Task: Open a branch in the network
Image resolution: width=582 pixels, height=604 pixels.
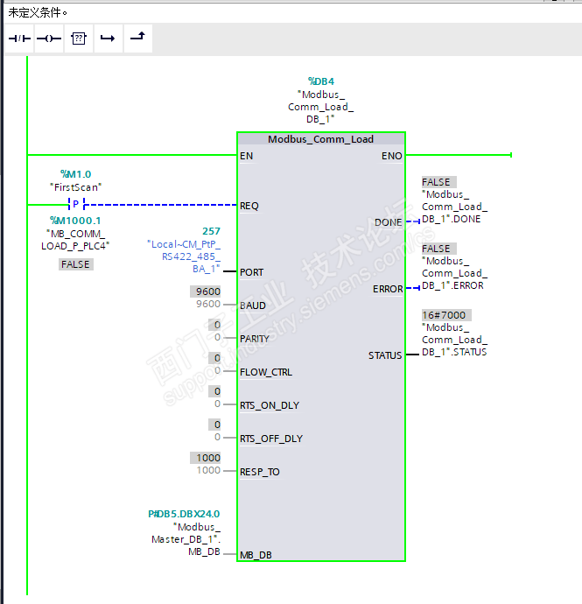Action: [x=108, y=39]
